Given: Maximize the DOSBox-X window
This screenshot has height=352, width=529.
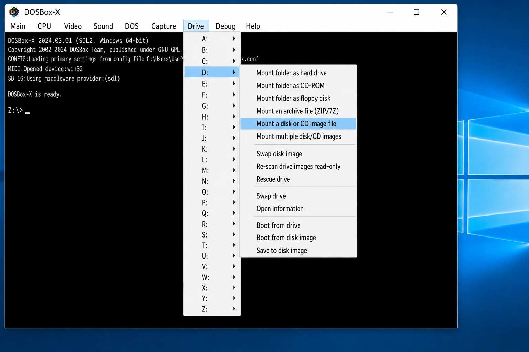Looking at the screenshot, I should 416,12.
